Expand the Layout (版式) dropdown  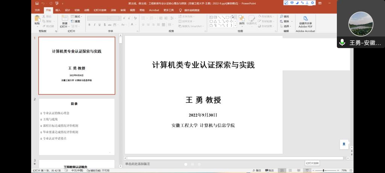[x=78, y=17]
